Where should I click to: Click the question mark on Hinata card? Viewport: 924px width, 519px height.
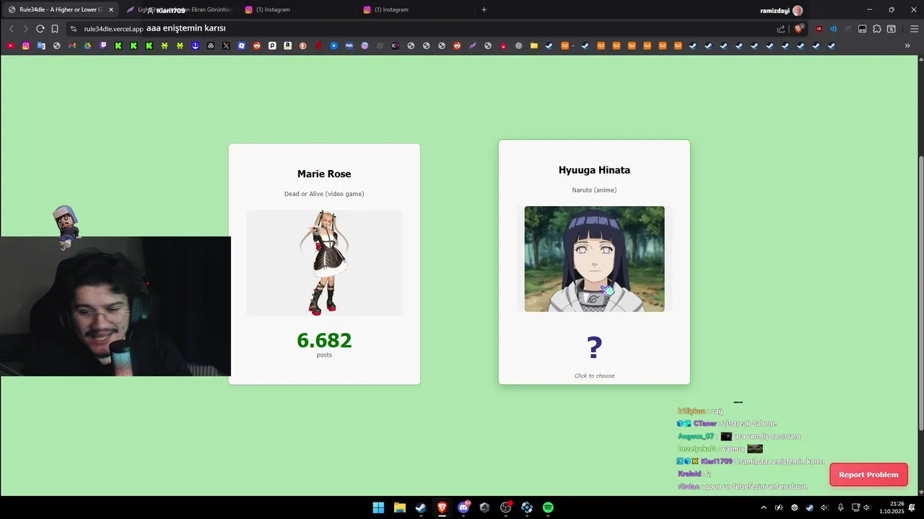point(594,348)
